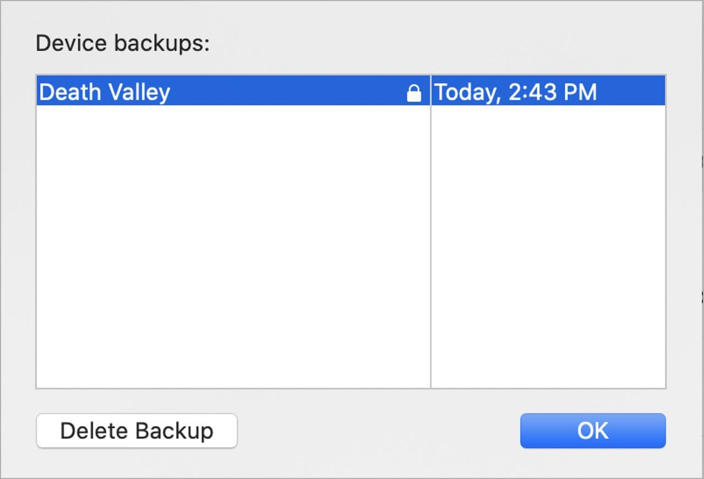Click the Today, 2:43 PM date cell
The width and height of the screenshot is (704, 479).
pos(515,92)
